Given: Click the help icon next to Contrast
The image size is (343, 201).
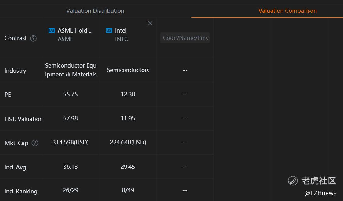Looking at the screenshot, I should [33, 38].
